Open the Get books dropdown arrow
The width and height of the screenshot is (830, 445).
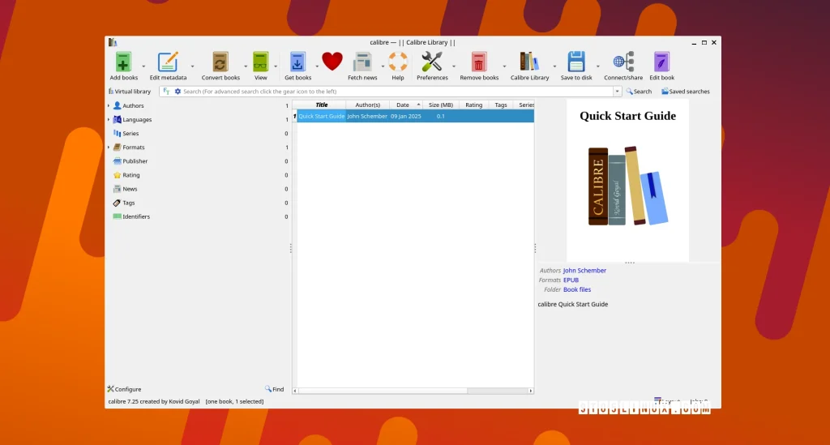(x=317, y=66)
